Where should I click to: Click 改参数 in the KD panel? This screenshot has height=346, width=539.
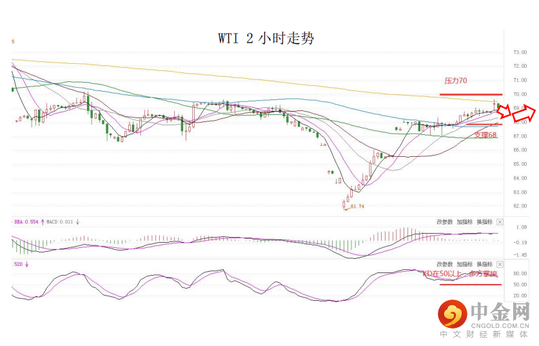pyautogui.click(x=445, y=265)
